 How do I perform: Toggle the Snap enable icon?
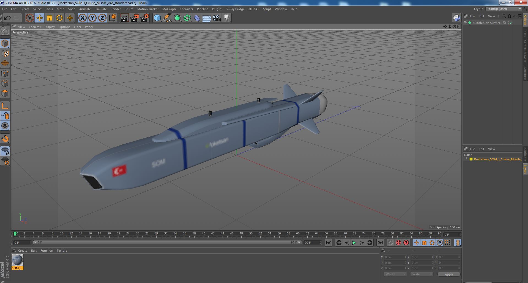coord(5,139)
